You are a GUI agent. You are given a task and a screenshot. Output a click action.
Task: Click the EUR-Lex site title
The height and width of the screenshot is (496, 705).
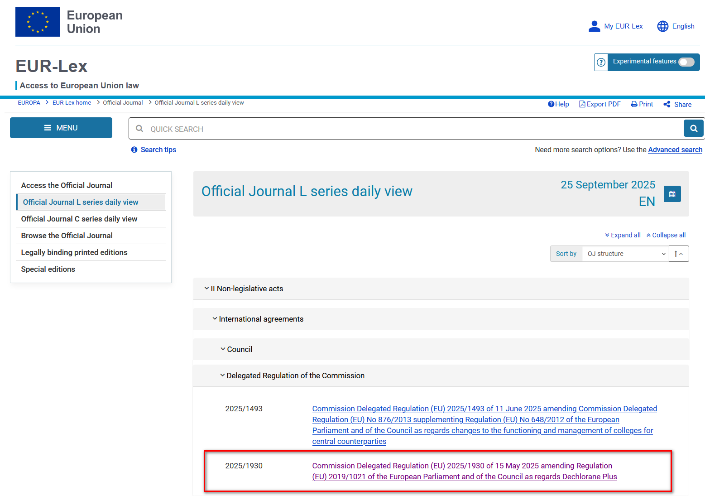tap(52, 66)
